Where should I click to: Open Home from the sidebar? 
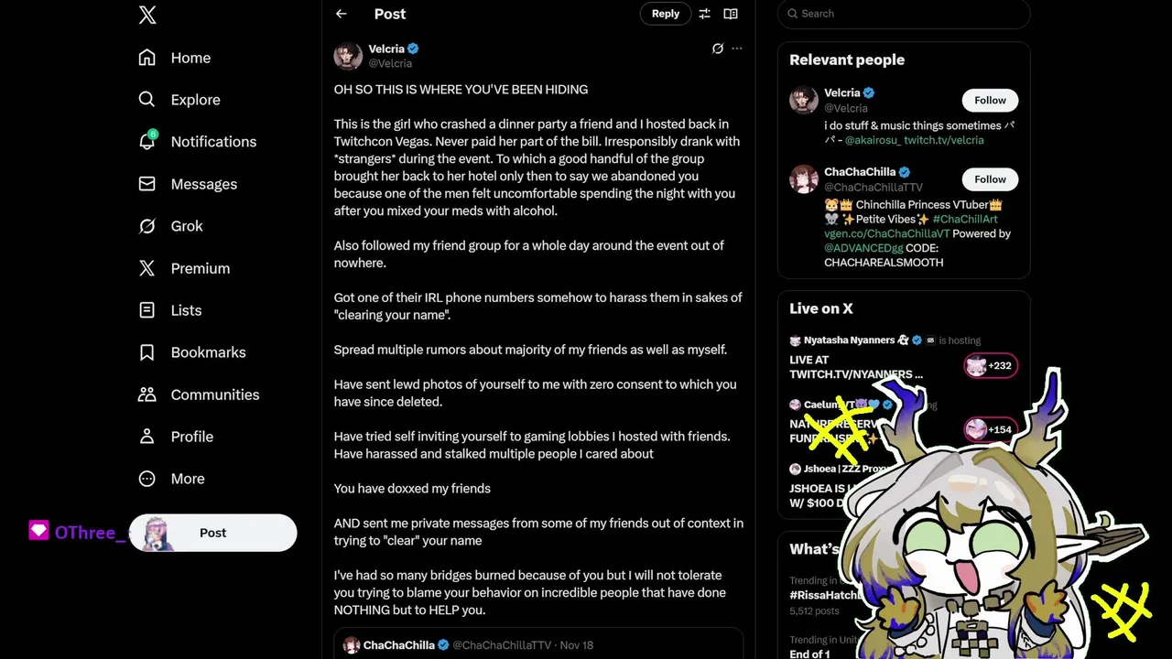click(175, 58)
